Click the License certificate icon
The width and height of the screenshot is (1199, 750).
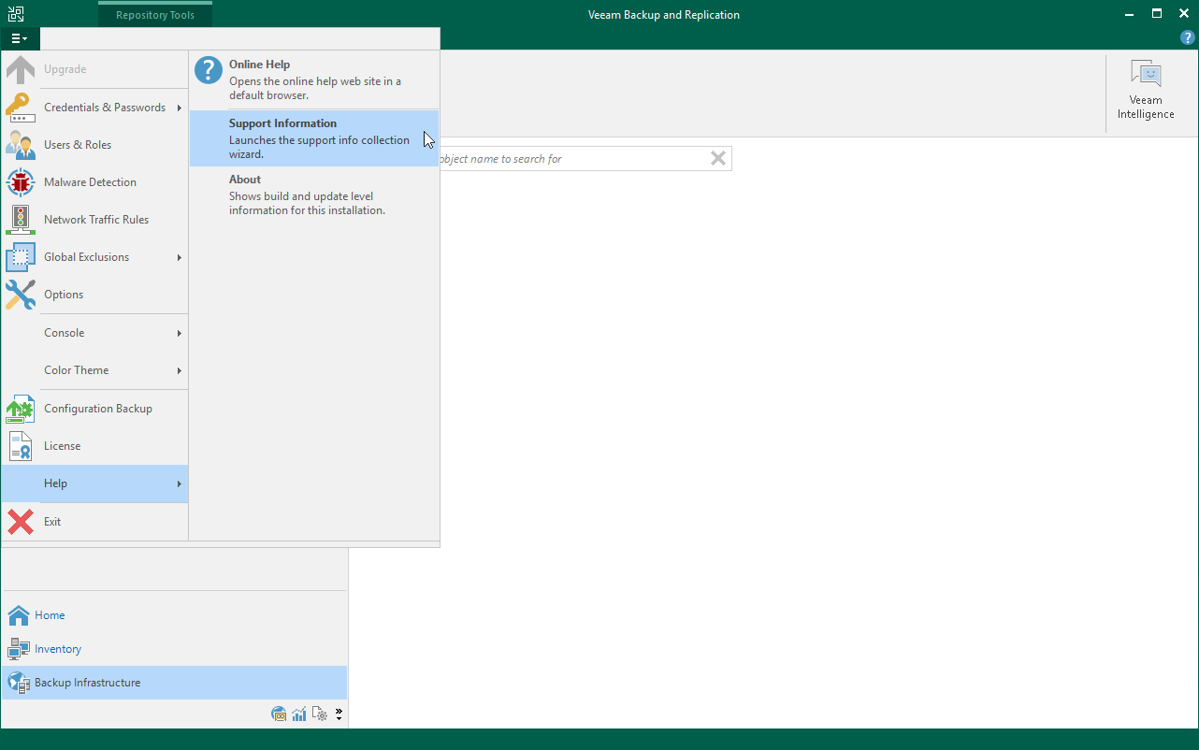(x=21, y=446)
